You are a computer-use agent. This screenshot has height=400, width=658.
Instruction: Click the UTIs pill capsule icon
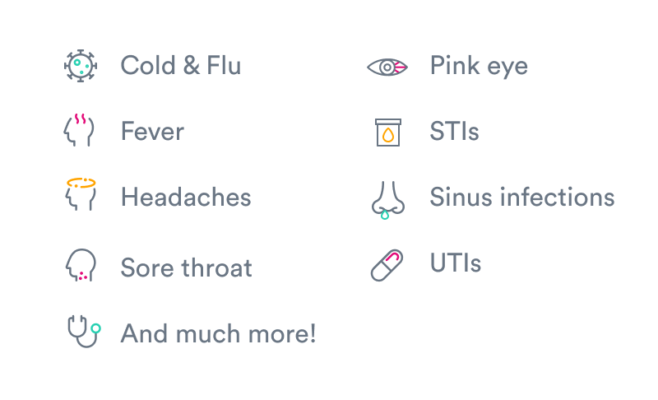[x=387, y=265]
